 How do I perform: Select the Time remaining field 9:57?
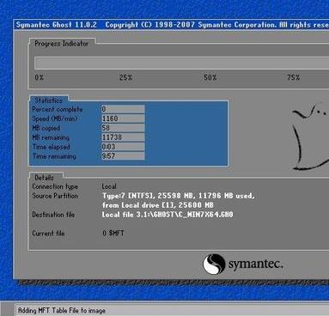click(123, 156)
